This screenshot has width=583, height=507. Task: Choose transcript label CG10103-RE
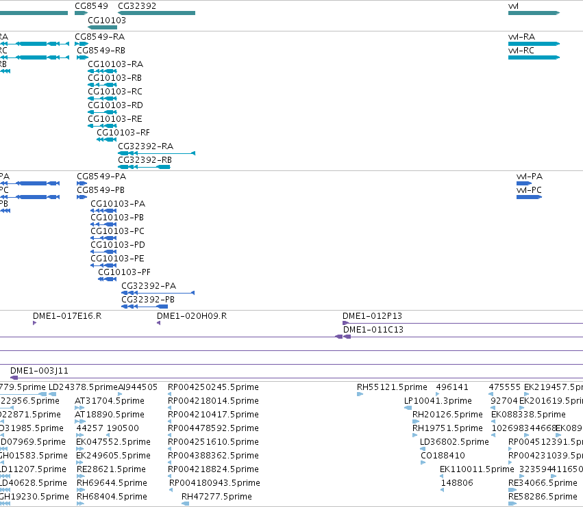(x=115, y=119)
